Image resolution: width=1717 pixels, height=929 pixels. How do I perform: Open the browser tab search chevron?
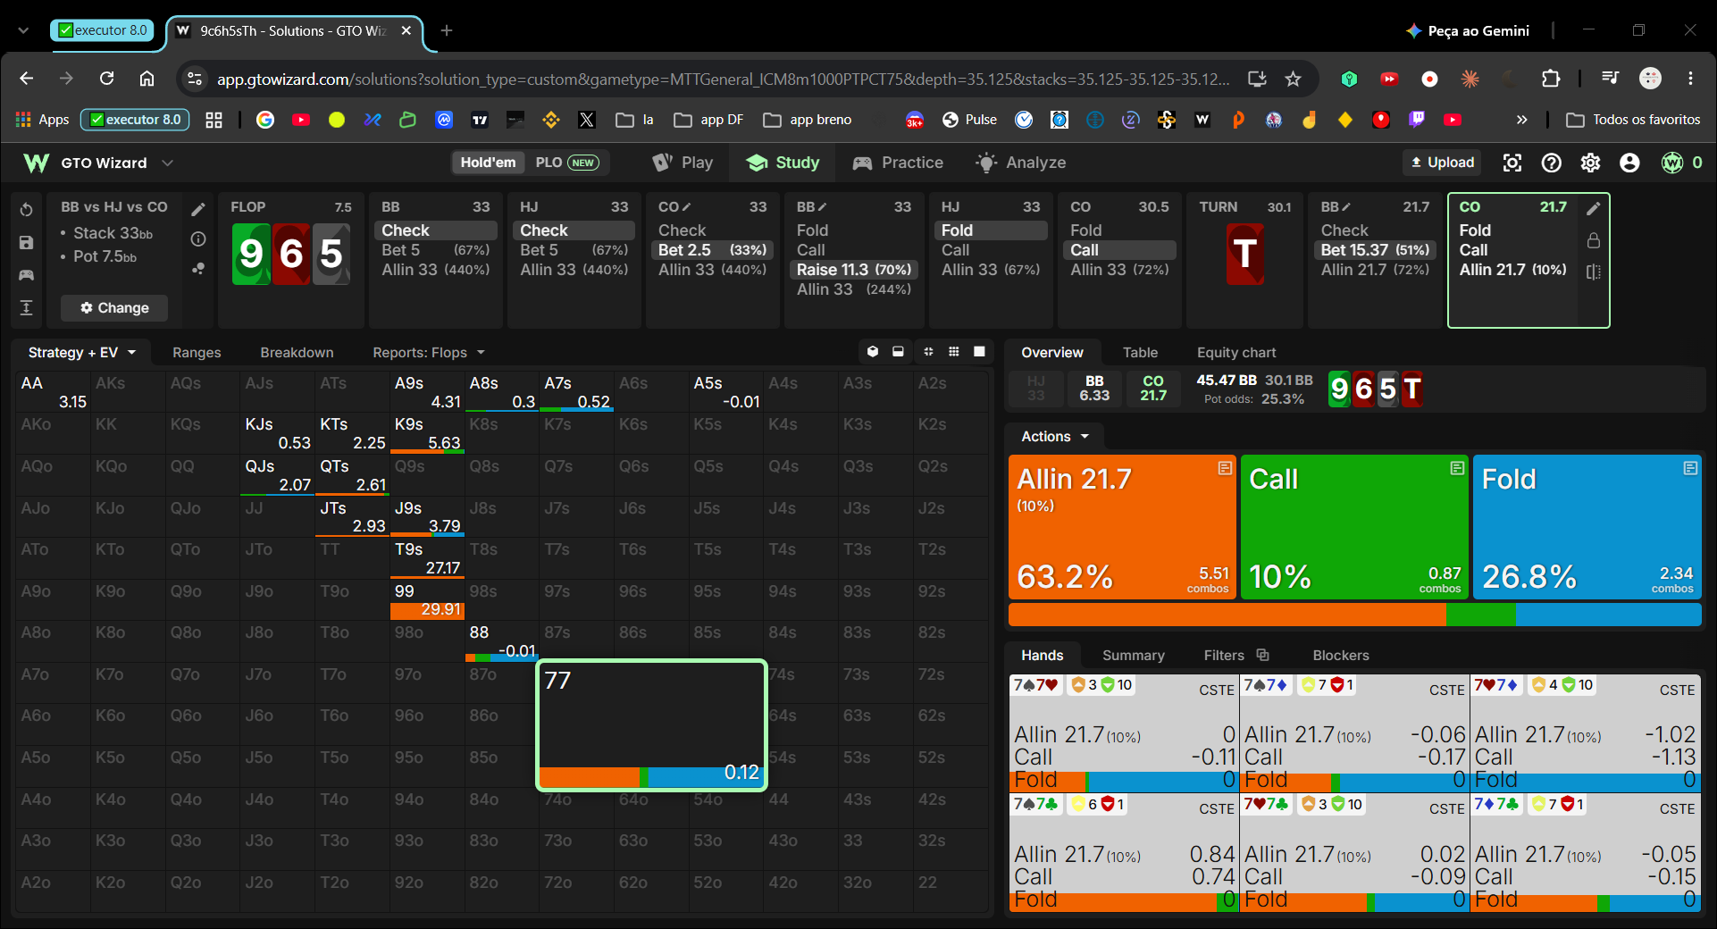point(23,30)
